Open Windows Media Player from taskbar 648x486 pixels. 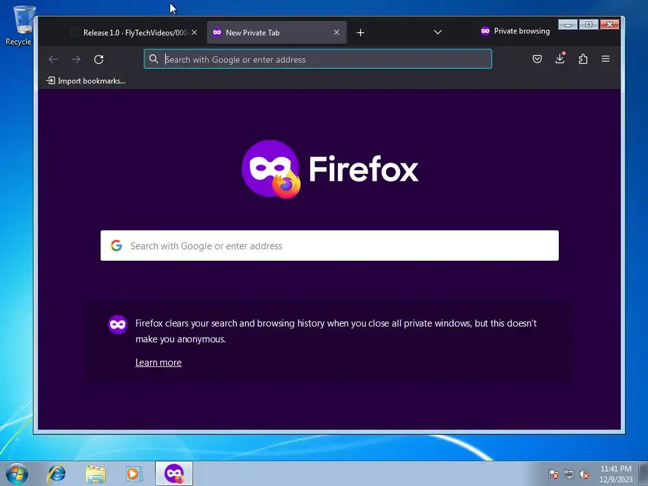[x=134, y=473]
